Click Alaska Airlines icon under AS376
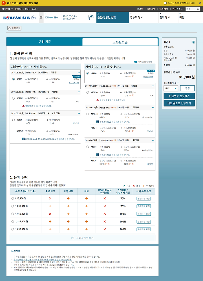The image size is (203, 281). click(98, 155)
